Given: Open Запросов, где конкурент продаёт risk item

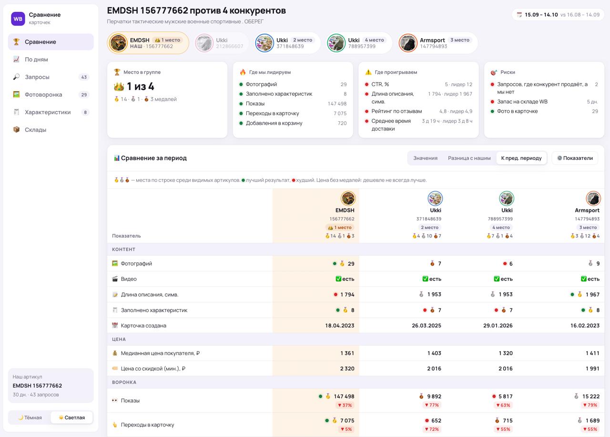Looking at the screenshot, I should pos(544,88).
